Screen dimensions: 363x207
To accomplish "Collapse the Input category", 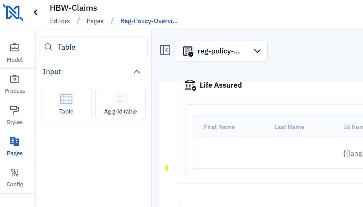I will coord(137,72).
